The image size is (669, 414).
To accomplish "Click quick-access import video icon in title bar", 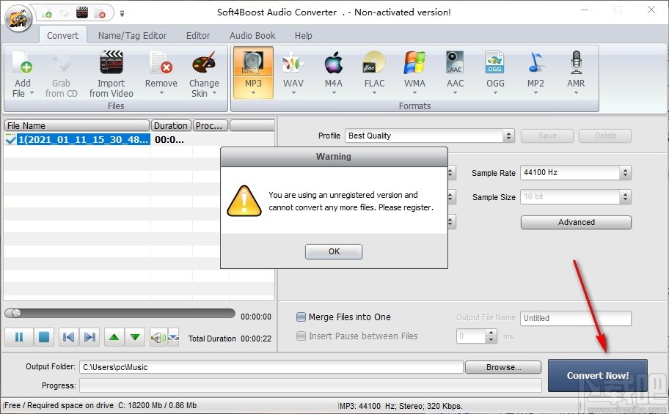I will click(x=82, y=12).
